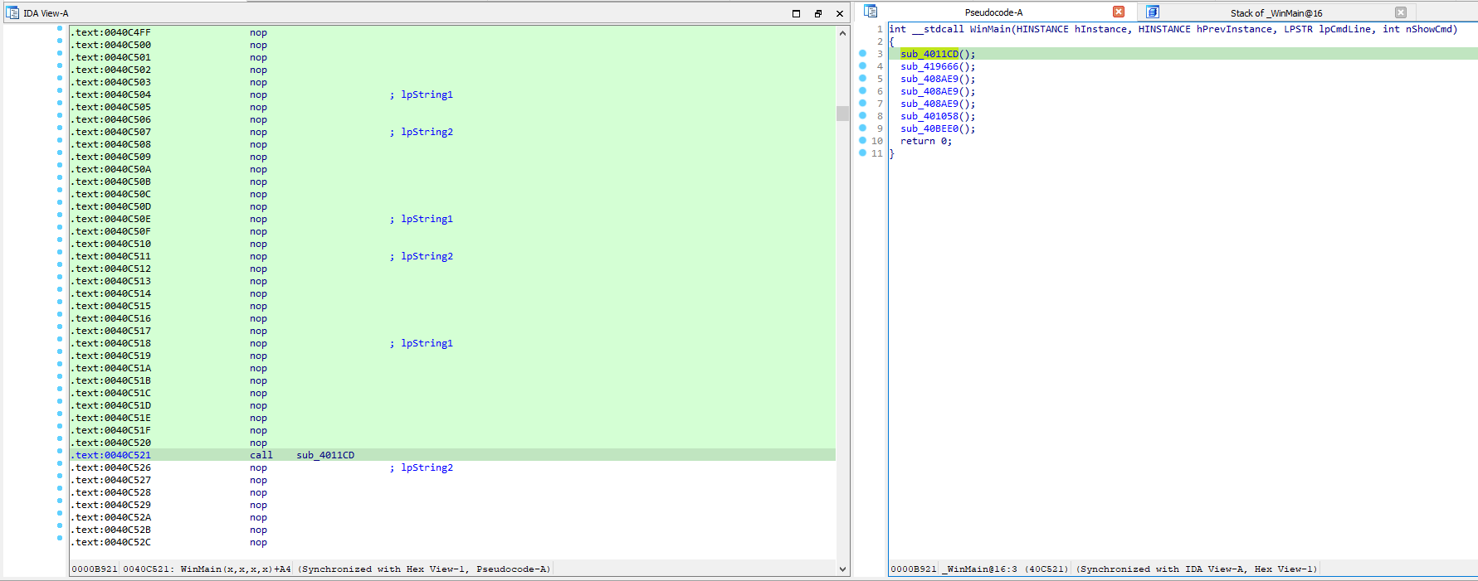The width and height of the screenshot is (1478, 581).
Task: Select sub_419666 in the pseudocode
Action: tap(929, 66)
